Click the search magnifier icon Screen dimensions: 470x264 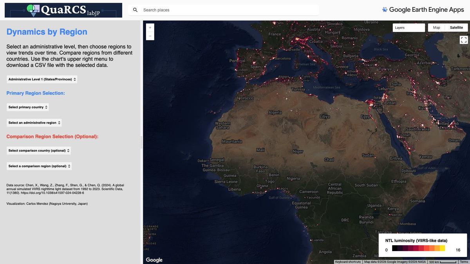pos(135,10)
